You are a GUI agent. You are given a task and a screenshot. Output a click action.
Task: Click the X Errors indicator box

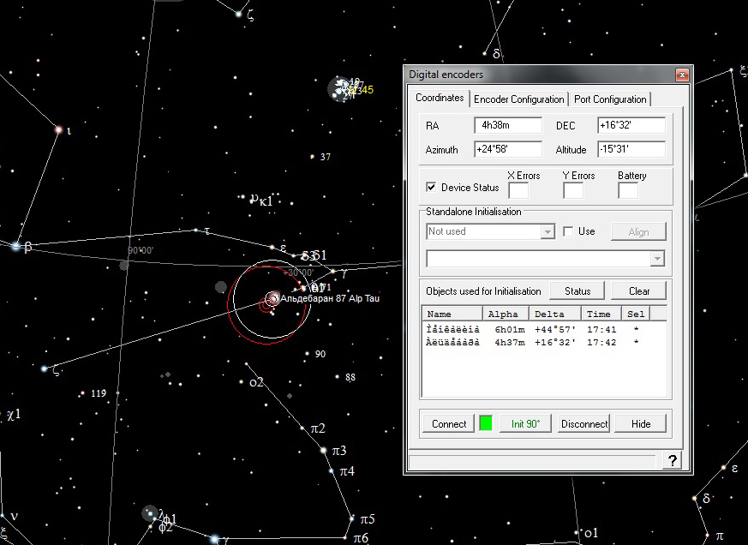[x=518, y=190]
